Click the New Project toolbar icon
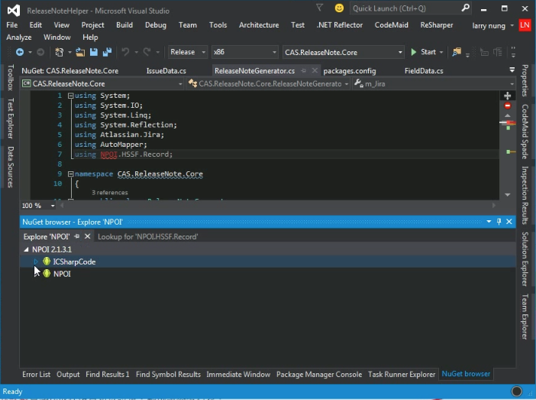The image size is (536, 400). click(59, 52)
